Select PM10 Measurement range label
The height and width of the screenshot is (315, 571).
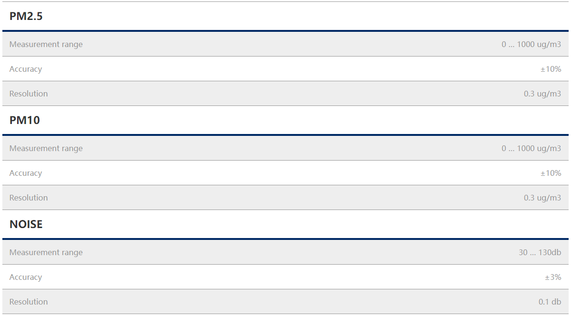[x=46, y=148]
